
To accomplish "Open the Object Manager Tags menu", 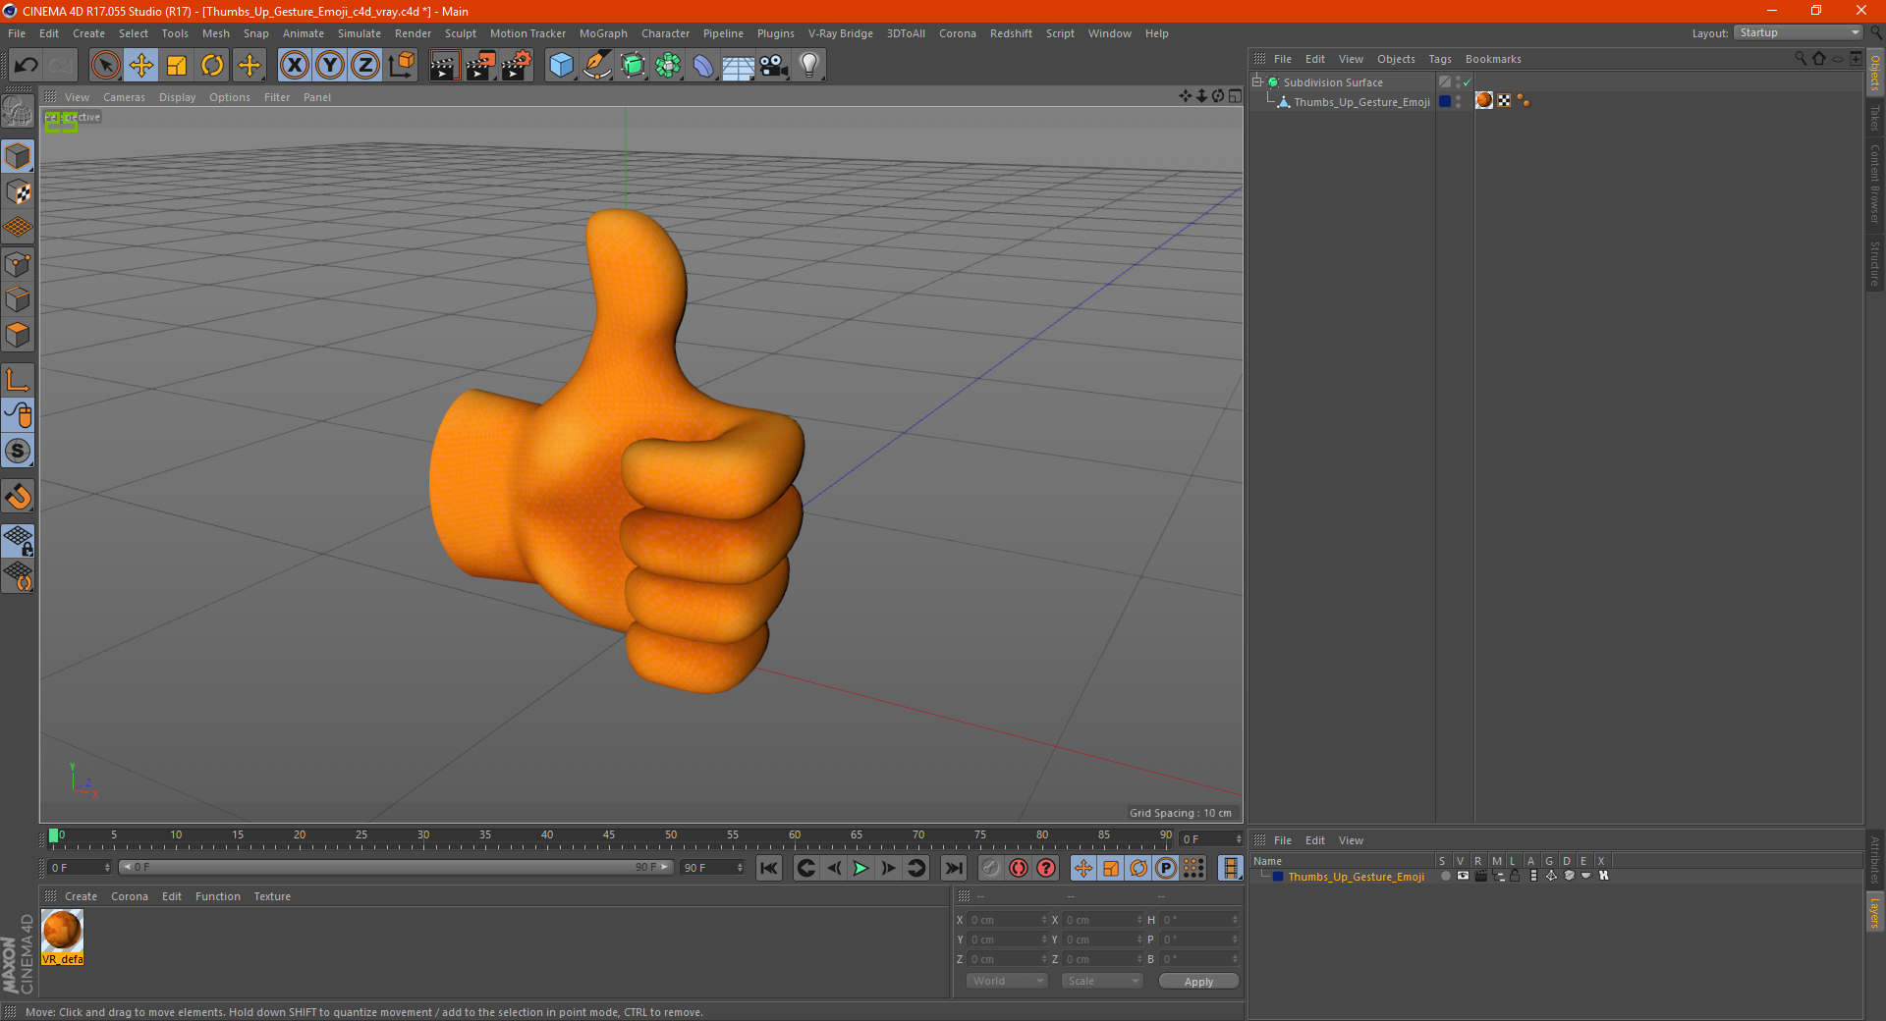I will pos(1440,59).
